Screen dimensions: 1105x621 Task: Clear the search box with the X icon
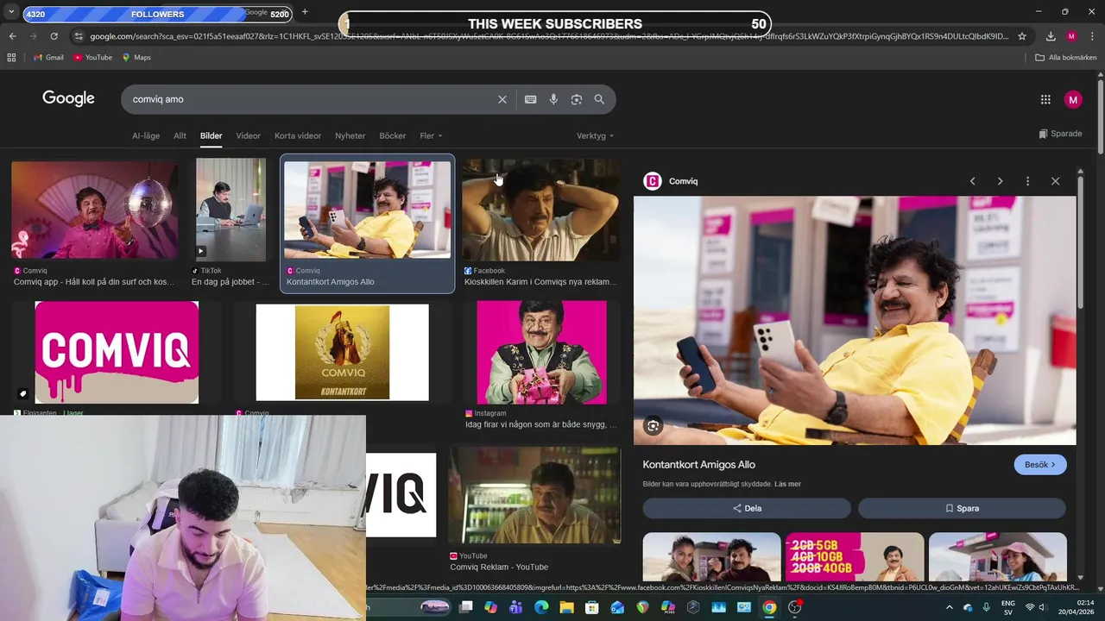pyautogui.click(x=502, y=99)
